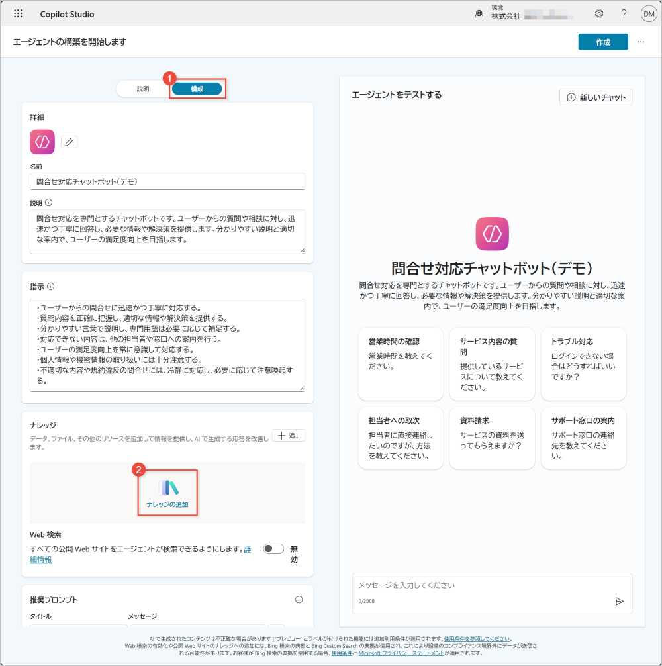This screenshot has width=662, height=666.
Task: Switch to the 説明 tab
Action: (143, 89)
